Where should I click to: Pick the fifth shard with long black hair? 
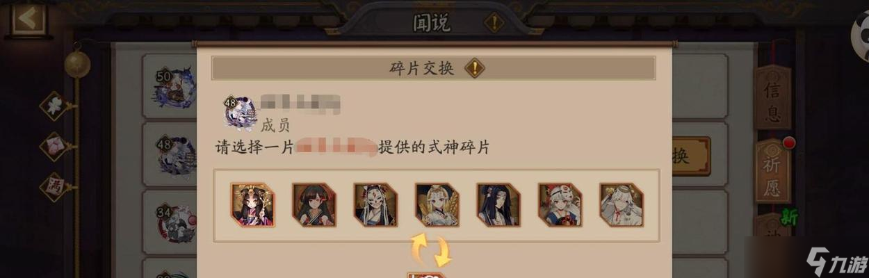[498, 205]
